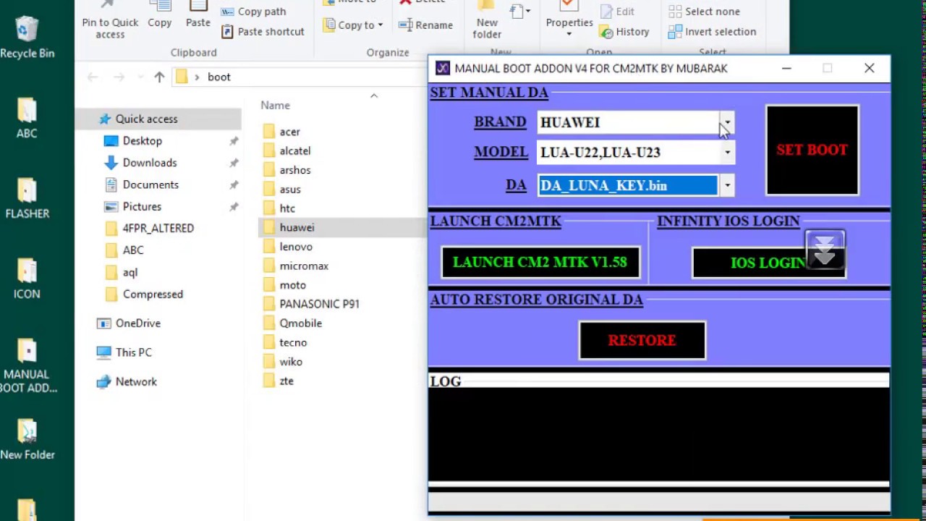
Task: Launch CM2 MTK V1.58
Action: coord(540,262)
